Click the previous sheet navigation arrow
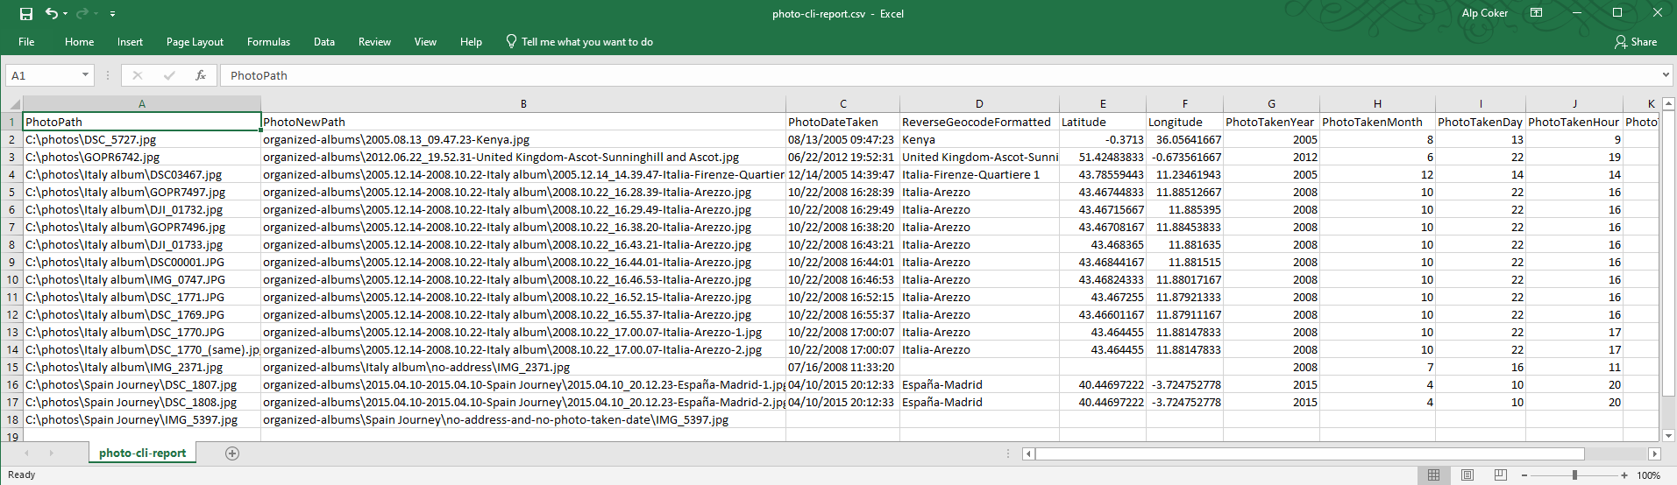 tap(27, 453)
